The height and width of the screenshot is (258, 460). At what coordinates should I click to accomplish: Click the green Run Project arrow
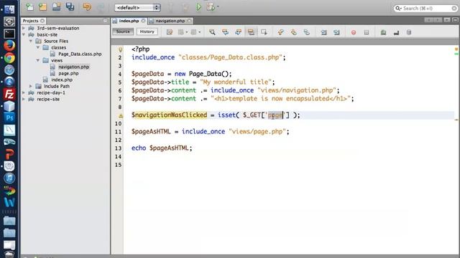coord(198,7)
